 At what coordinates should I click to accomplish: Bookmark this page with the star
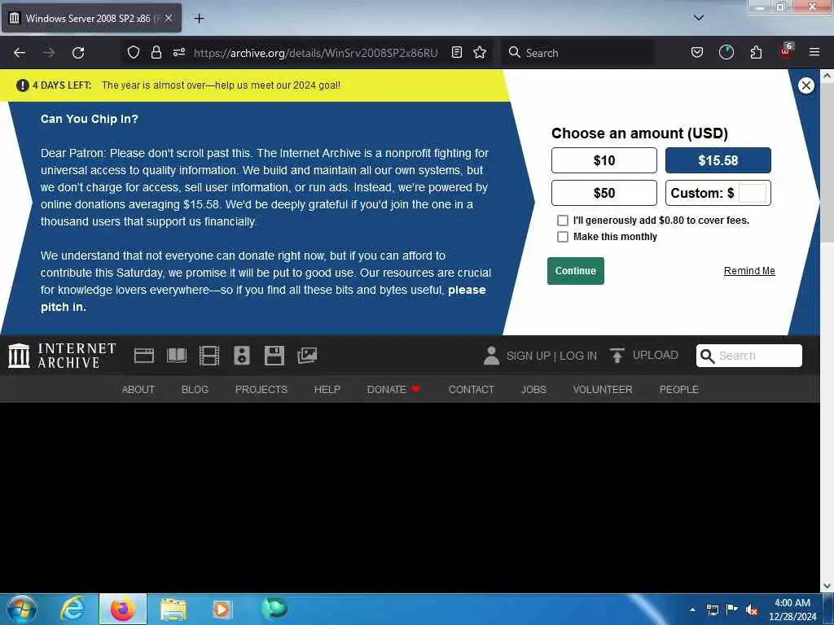point(480,52)
